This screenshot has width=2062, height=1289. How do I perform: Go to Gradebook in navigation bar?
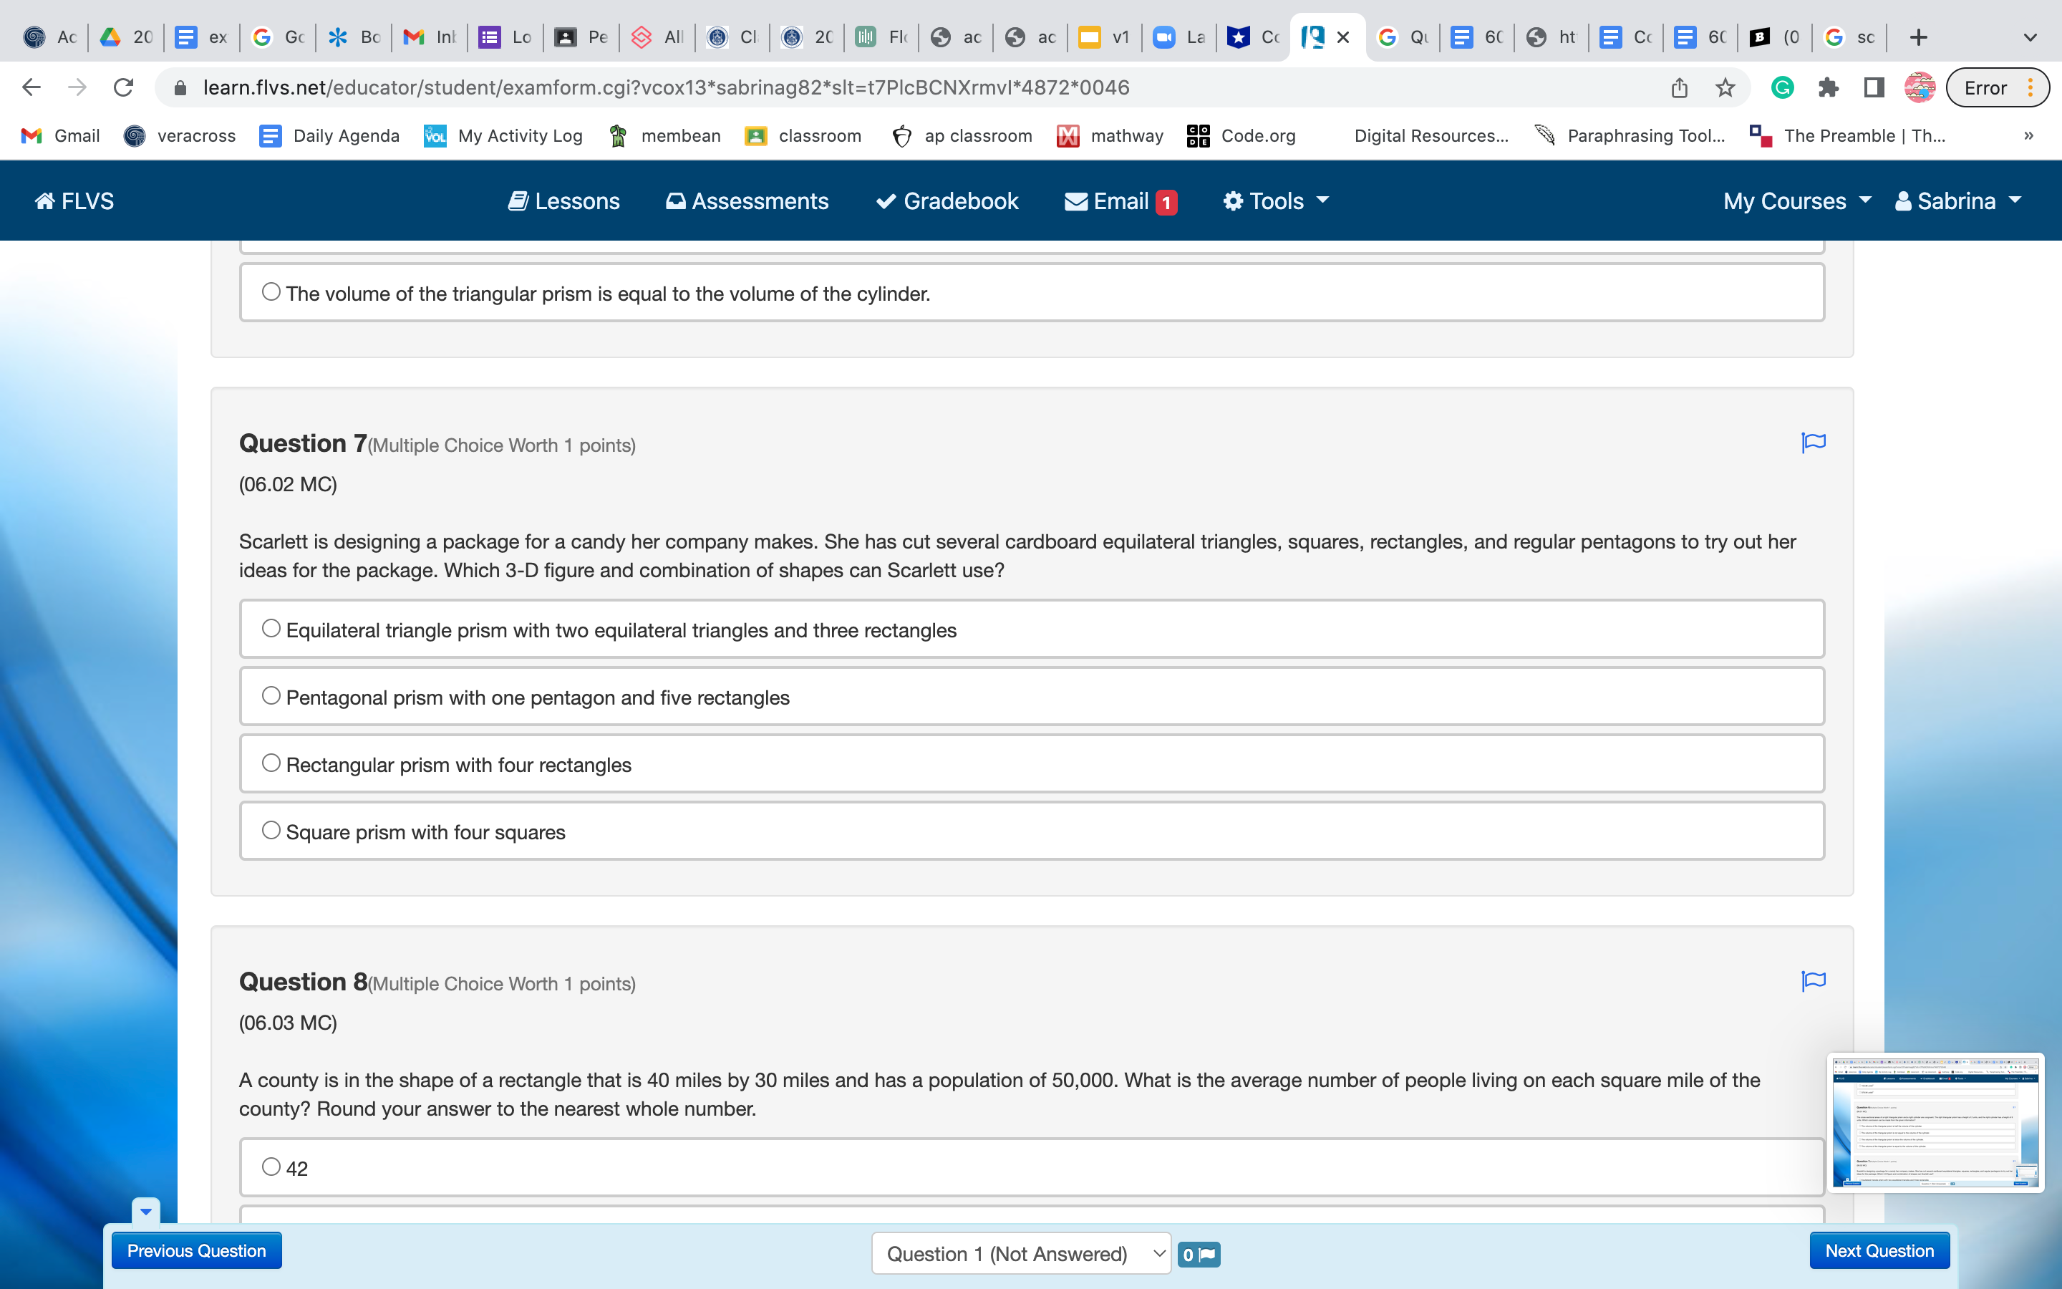pyautogui.click(x=947, y=201)
